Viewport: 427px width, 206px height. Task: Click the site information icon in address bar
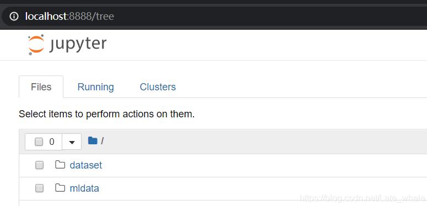point(14,17)
